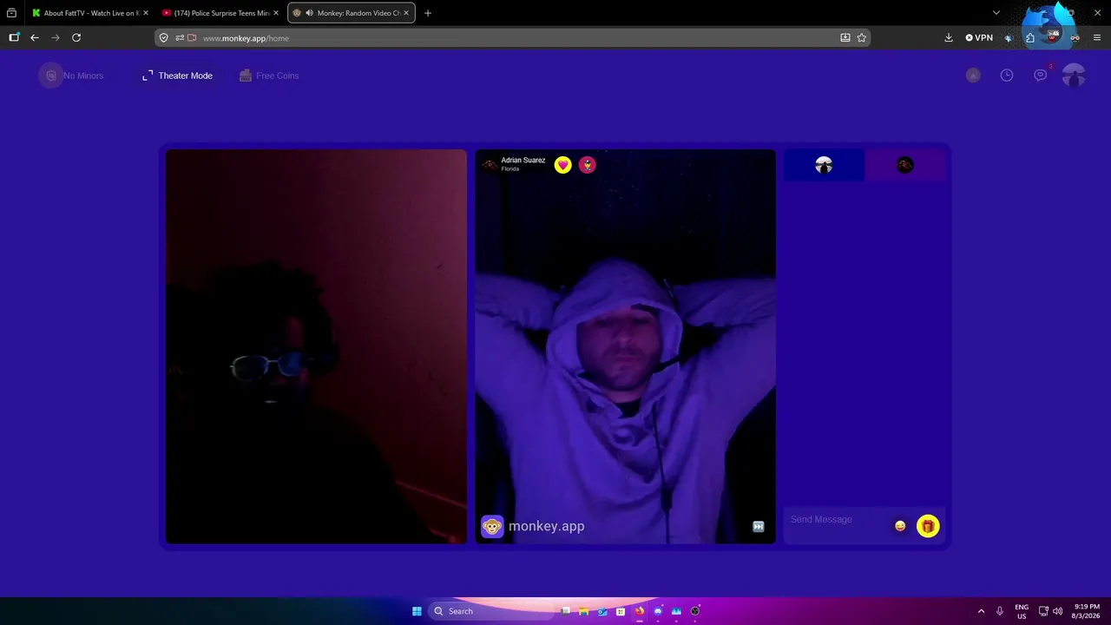1111x625 pixels.
Task: Reload the monkey.app page
Action: pyautogui.click(x=76, y=37)
